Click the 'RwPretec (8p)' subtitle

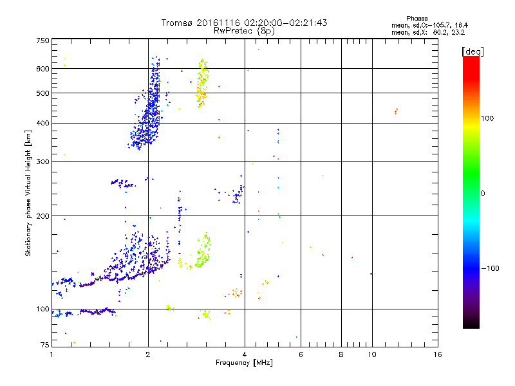244,31
